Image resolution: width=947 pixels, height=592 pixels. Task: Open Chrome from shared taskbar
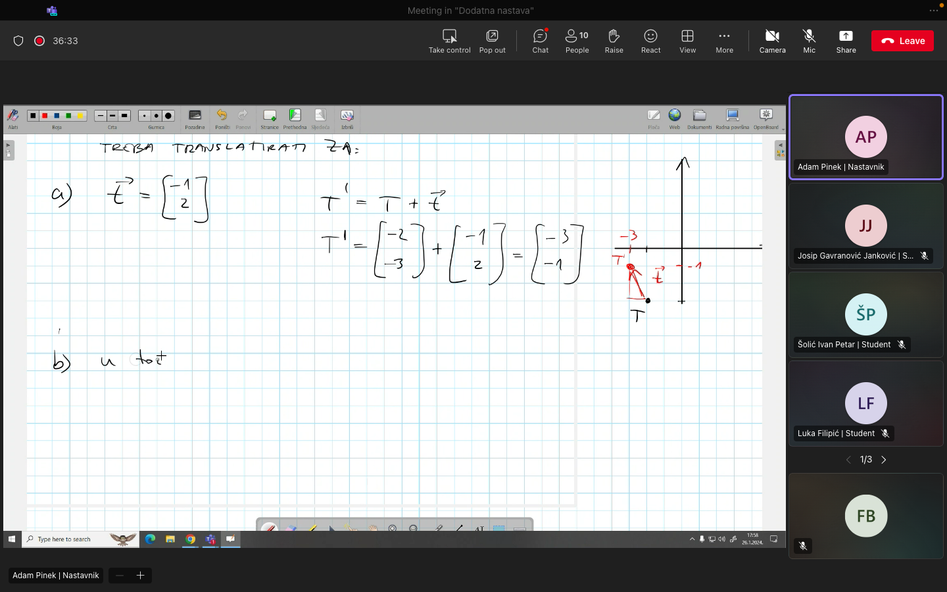point(190,539)
